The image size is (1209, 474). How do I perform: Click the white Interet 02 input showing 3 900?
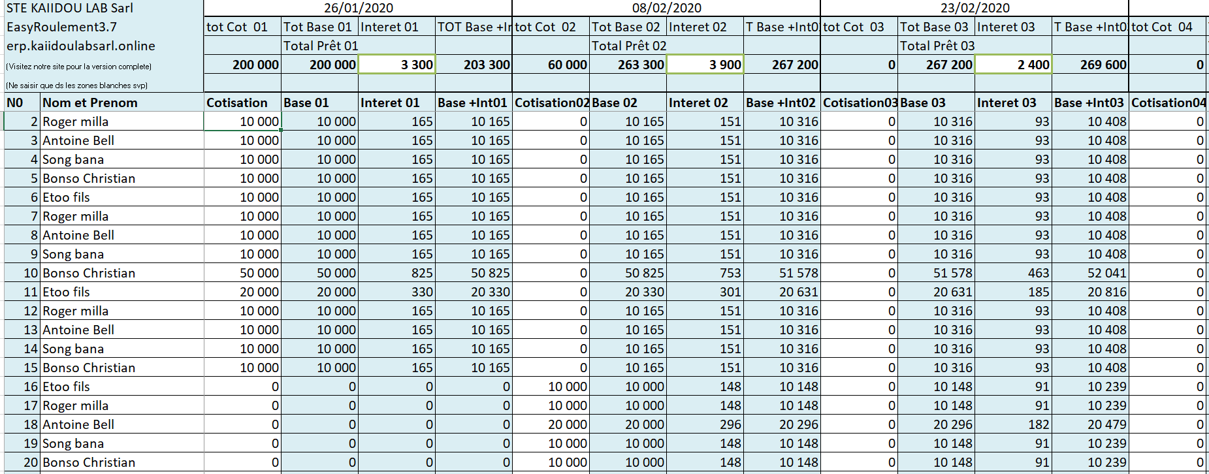[x=705, y=65]
